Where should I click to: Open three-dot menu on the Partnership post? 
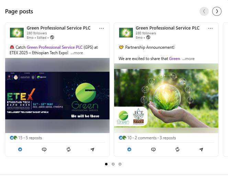210,28
